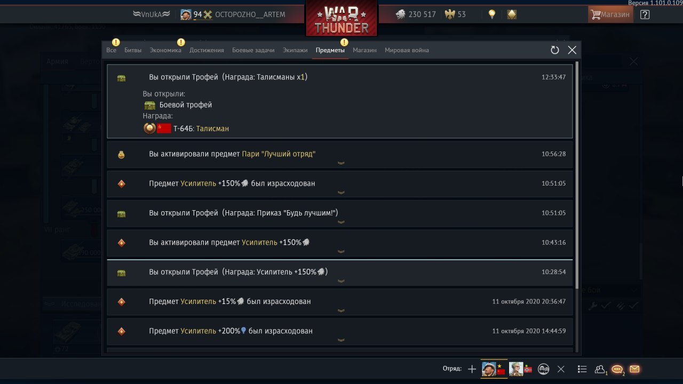
Task: Click the list icon in the bottom bar
Action: [582, 369]
